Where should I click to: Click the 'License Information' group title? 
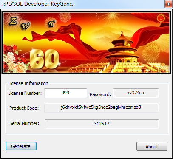pyautogui.click(x=28, y=83)
